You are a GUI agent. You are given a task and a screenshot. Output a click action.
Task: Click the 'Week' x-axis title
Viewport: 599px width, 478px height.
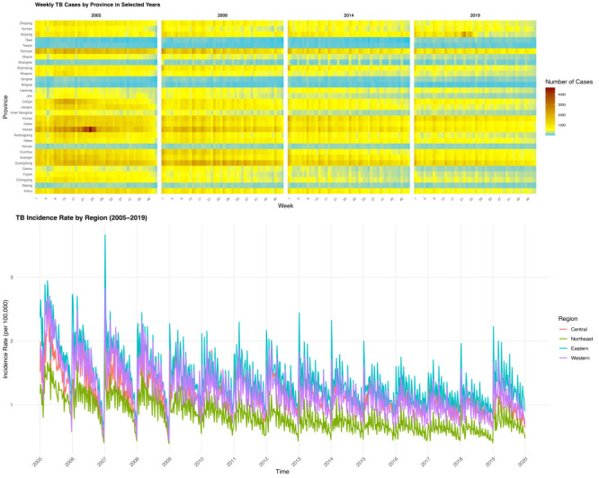click(285, 206)
